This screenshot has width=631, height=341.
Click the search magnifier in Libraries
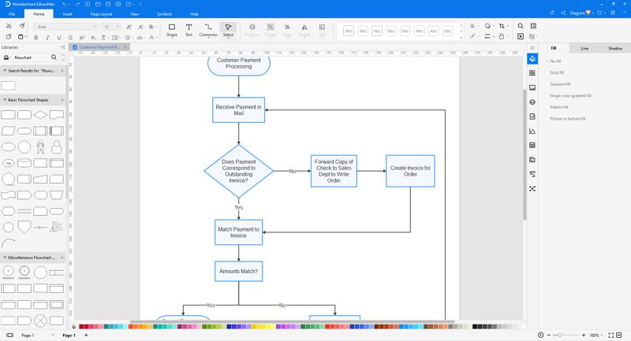(x=54, y=57)
